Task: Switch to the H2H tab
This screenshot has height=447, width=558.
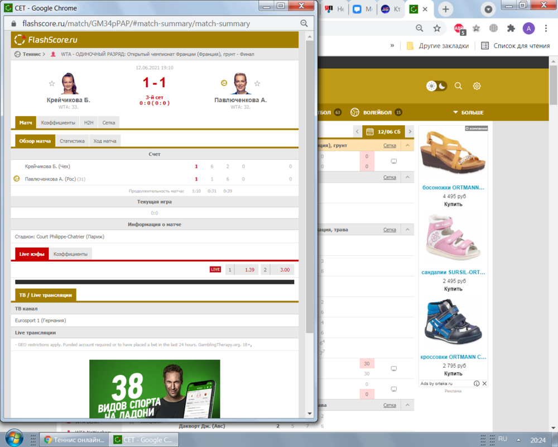Action: click(x=89, y=122)
